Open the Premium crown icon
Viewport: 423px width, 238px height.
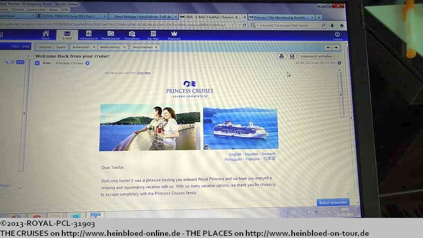point(174,35)
